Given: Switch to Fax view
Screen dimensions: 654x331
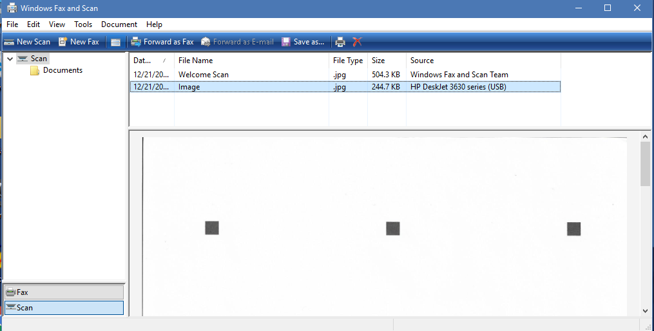Looking at the screenshot, I should (64, 292).
